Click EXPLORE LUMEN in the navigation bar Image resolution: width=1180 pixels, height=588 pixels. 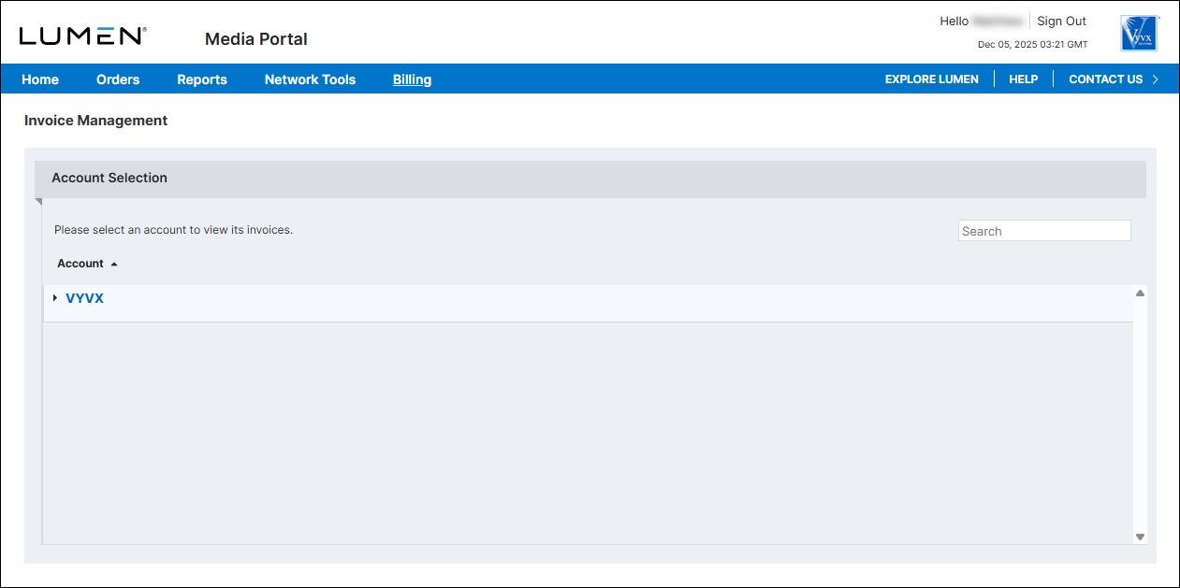(931, 79)
